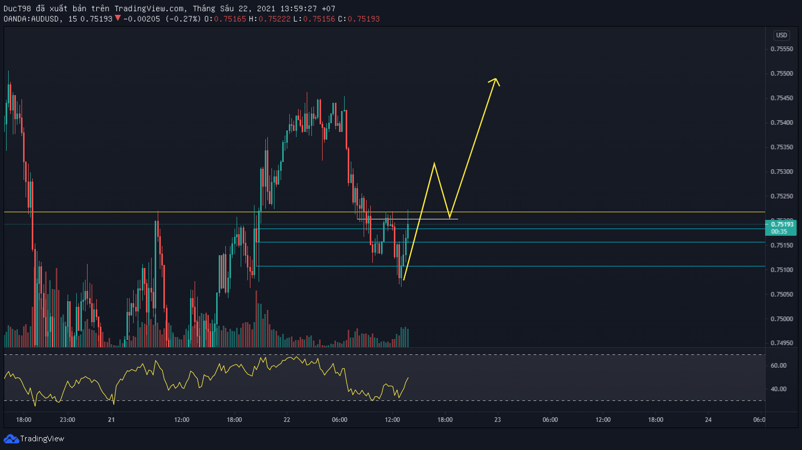Click the high value H:0.75222

coord(269,19)
